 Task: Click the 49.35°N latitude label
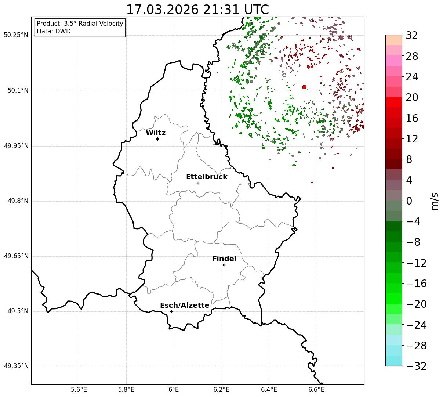click(16, 366)
